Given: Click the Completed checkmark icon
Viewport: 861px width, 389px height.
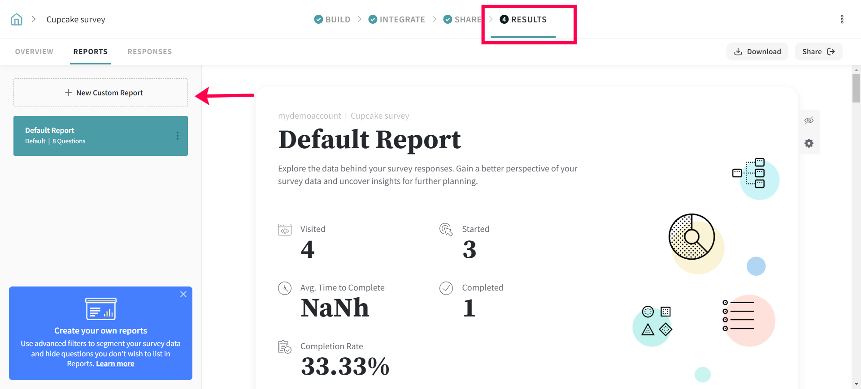Looking at the screenshot, I should (446, 288).
